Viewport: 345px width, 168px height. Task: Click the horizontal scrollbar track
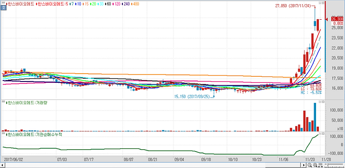pyautogui.click(x=153, y=165)
